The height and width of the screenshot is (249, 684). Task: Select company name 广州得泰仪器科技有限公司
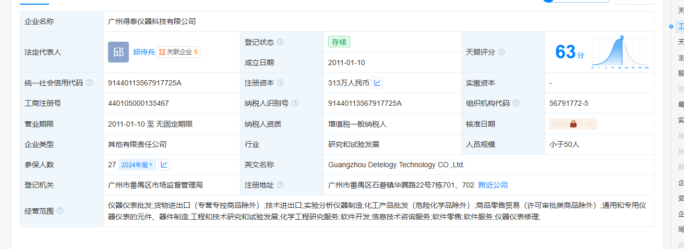pyautogui.click(x=152, y=21)
